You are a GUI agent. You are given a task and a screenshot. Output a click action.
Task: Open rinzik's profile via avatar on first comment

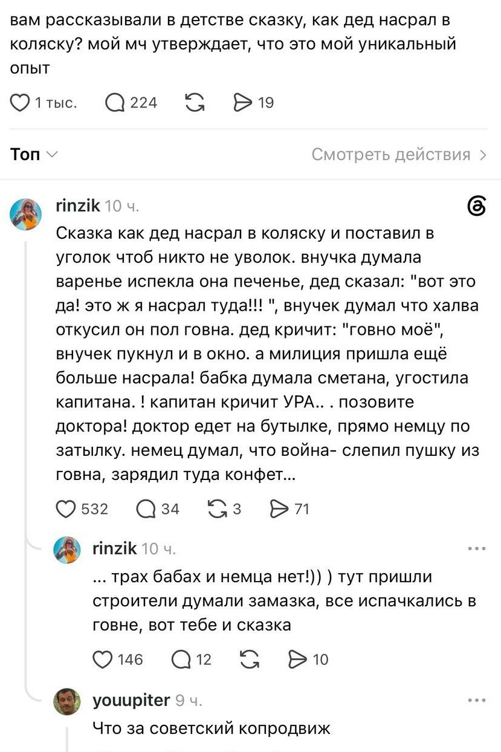(x=27, y=215)
